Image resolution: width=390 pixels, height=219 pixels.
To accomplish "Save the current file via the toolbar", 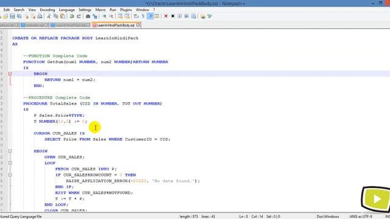I will pos(12,16).
